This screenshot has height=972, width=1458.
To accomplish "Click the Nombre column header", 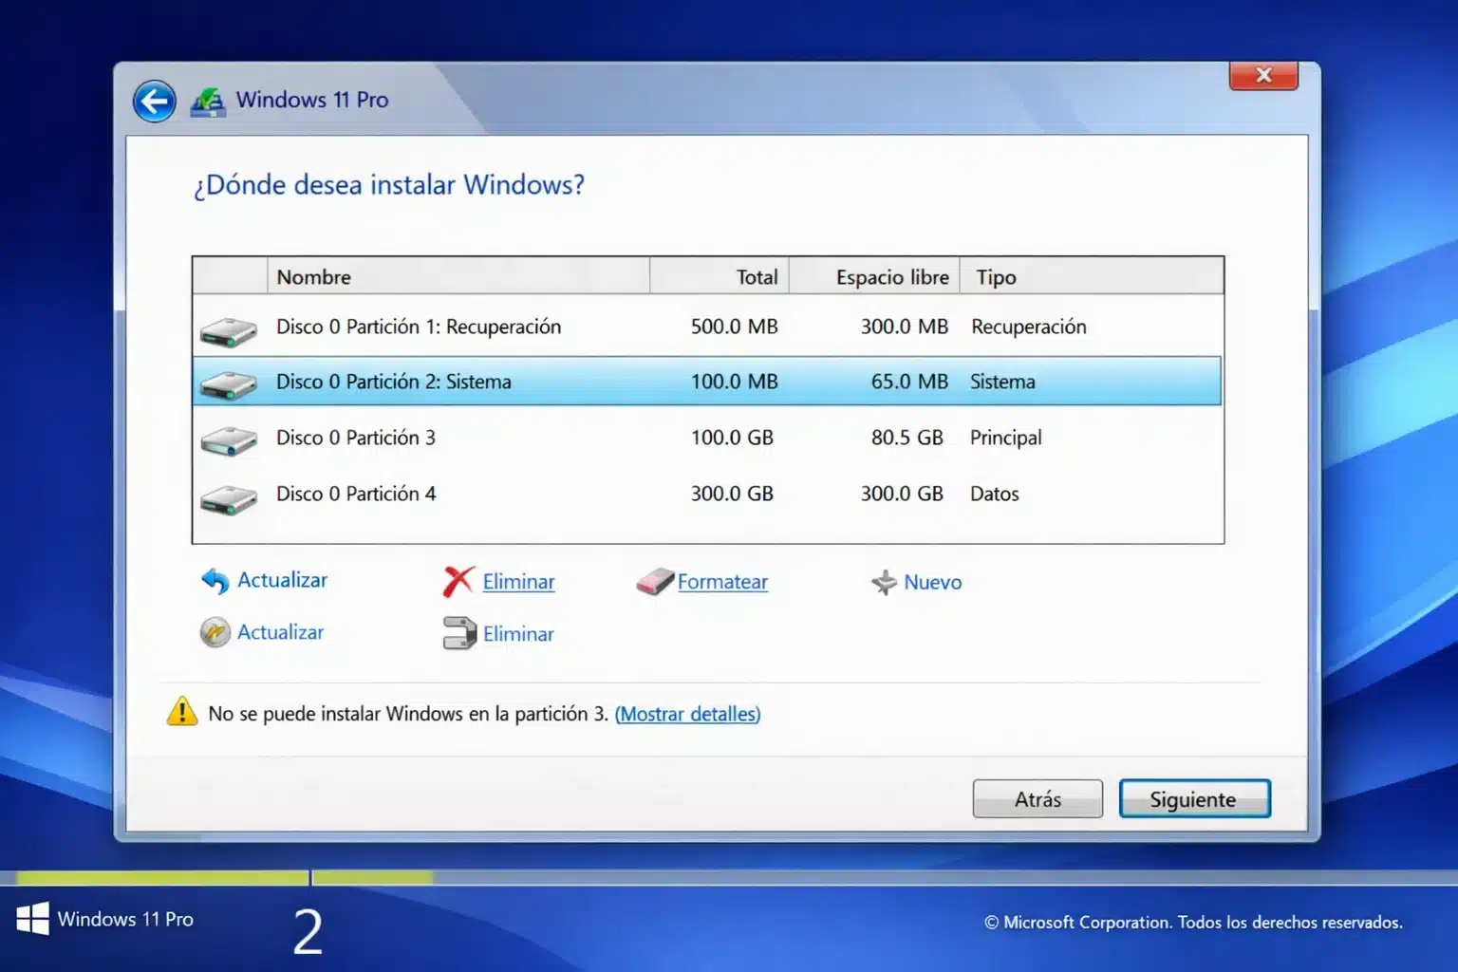I will click(x=313, y=276).
